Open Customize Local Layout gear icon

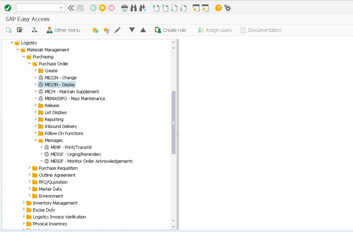(227, 8)
